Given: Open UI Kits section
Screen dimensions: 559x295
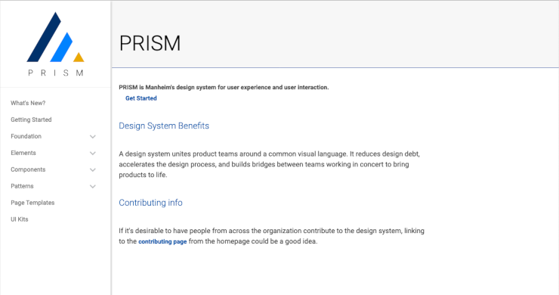Looking at the screenshot, I should coord(19,219).
